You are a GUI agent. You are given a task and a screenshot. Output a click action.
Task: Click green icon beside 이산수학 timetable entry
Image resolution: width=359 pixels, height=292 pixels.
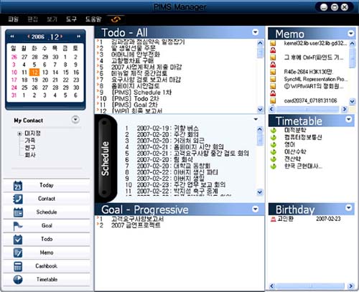click(x=273, y=152)
